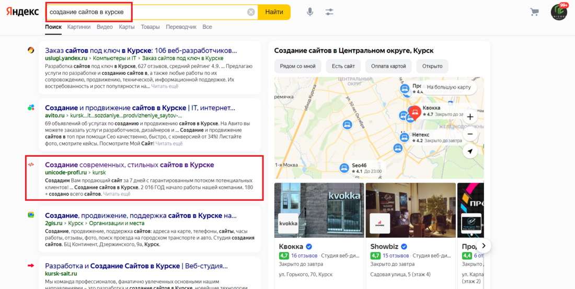The width and height of the screenshot is (575, 289).
Task: Click the 2gis favicon icon
Action: point(31,215)
